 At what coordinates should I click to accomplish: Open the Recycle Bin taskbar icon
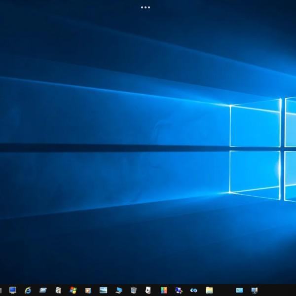pyautogui.click(x=134, y=290)
